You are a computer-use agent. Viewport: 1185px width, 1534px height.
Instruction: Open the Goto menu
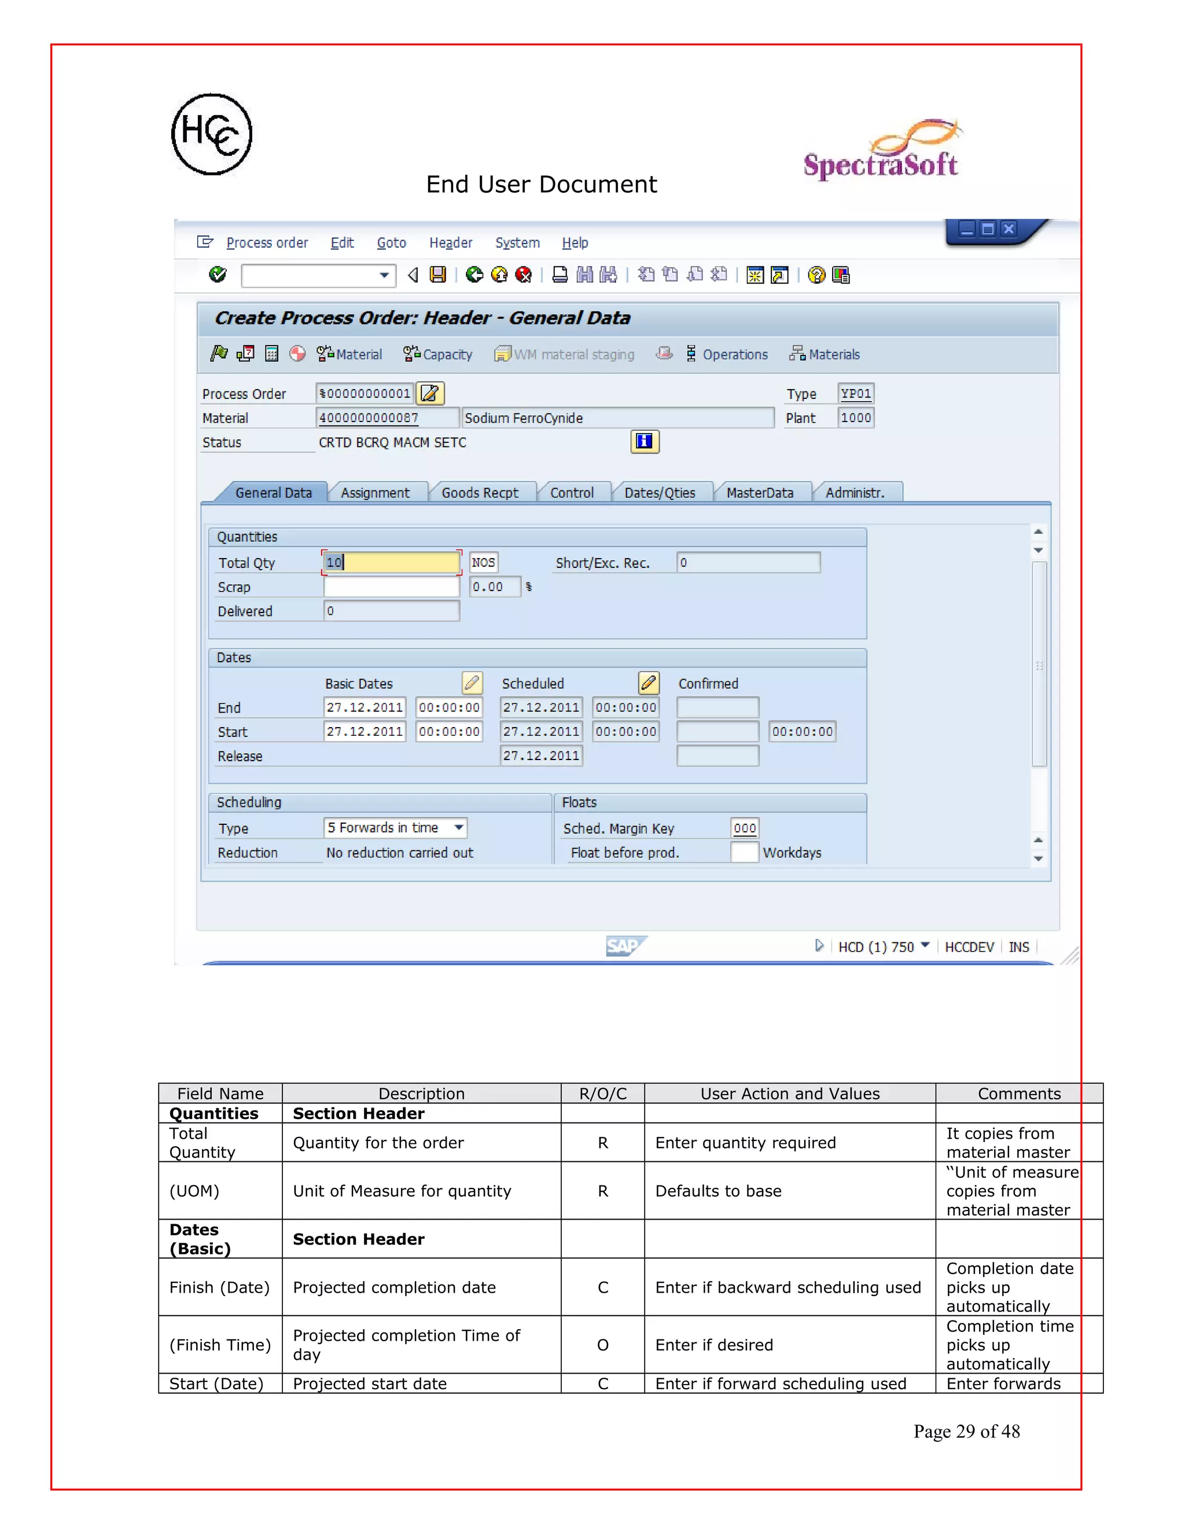click(392, 243)
